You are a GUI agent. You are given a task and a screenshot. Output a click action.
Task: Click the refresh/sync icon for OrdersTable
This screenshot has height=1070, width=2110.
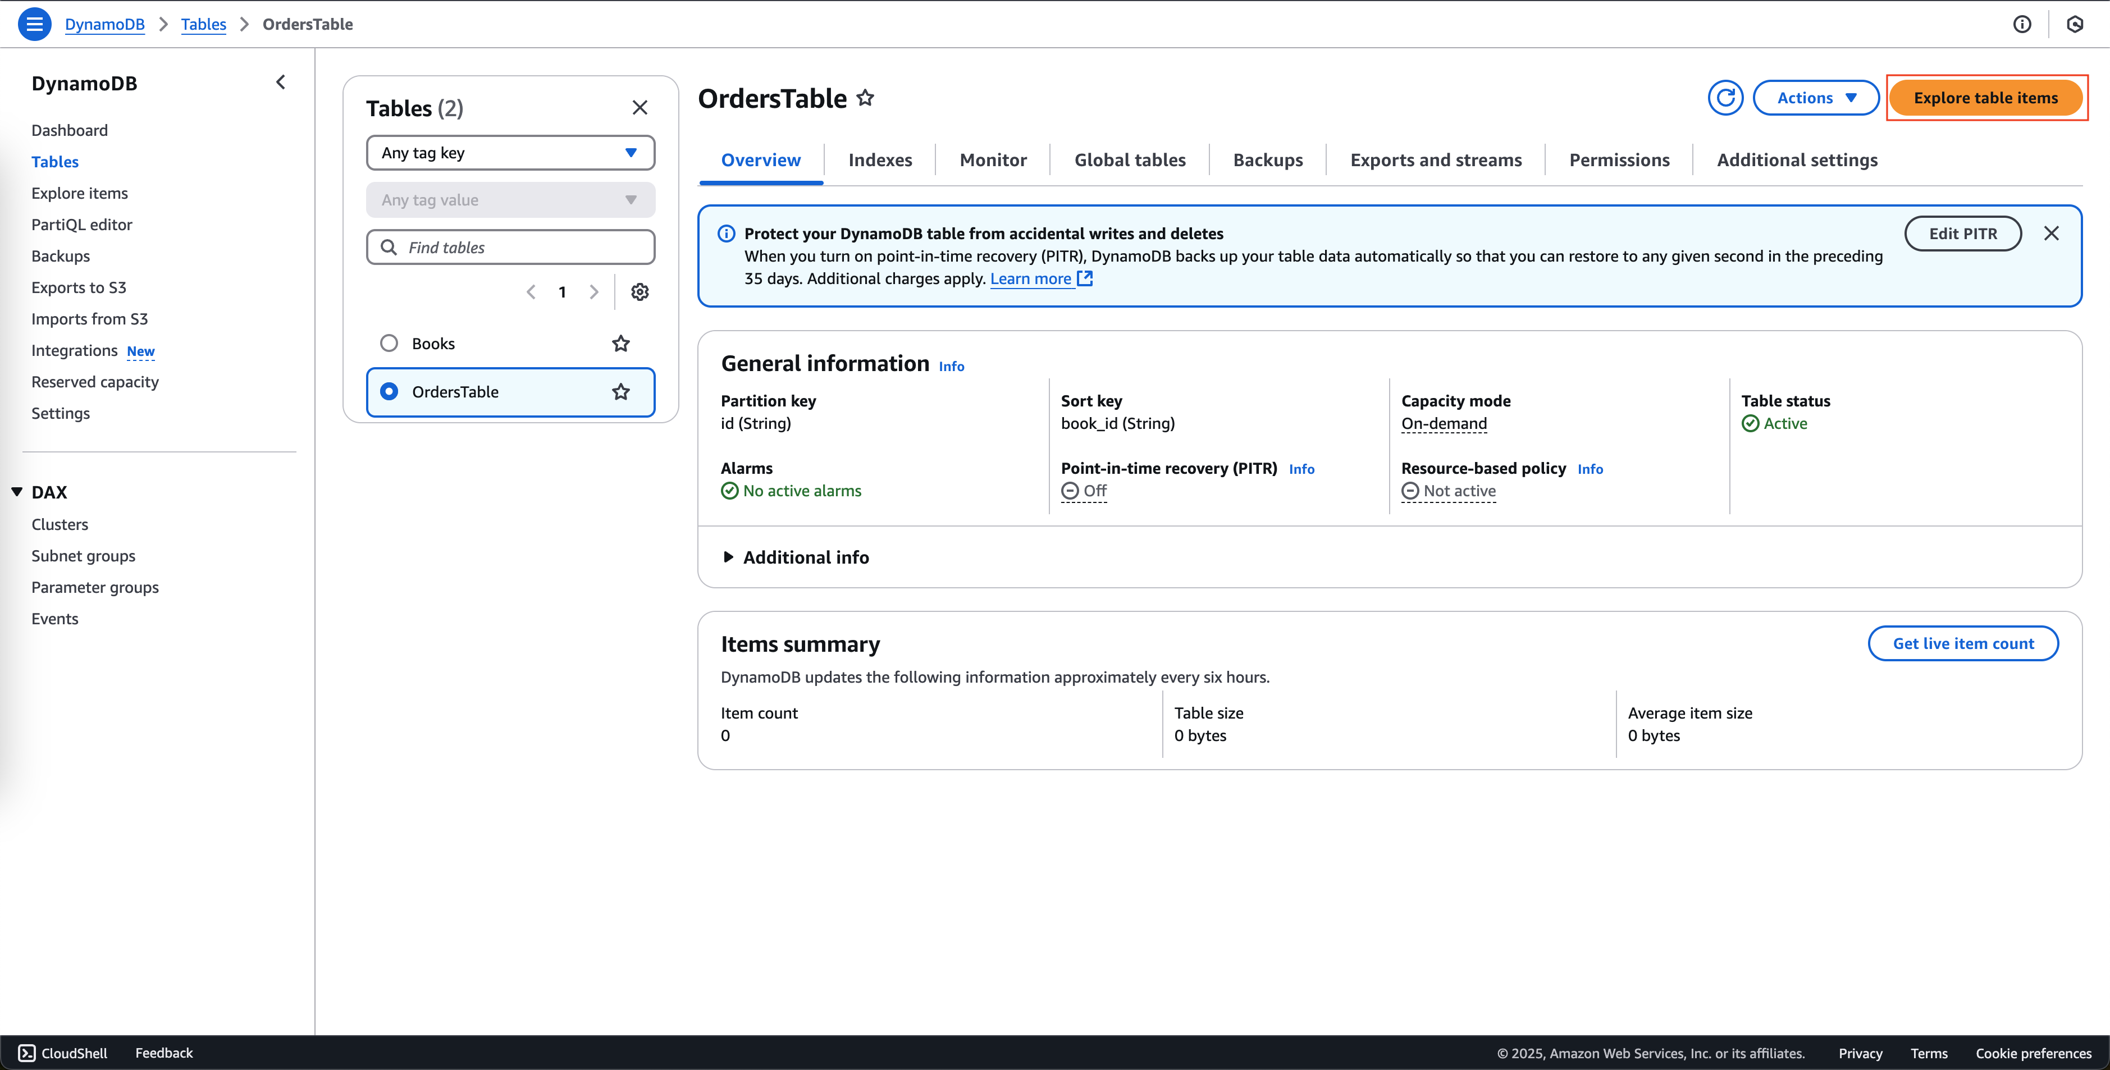(1727, 97)
